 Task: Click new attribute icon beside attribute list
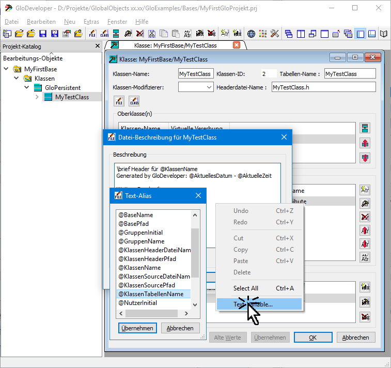[365, 190]
